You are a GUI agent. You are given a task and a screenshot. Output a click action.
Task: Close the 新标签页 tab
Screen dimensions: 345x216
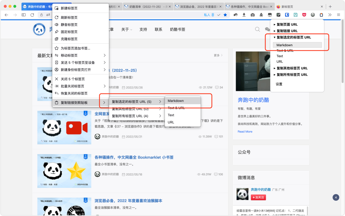(322, 7)
